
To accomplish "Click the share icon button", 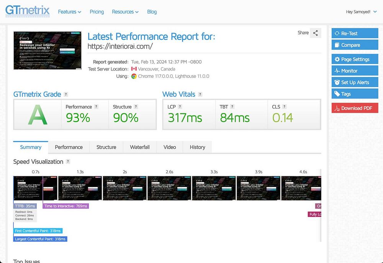I will click(315, 33).
